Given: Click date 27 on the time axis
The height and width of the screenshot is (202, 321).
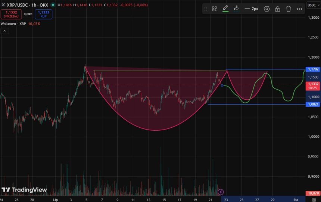Looking at the screenshot, I should (x=257, y=200).
